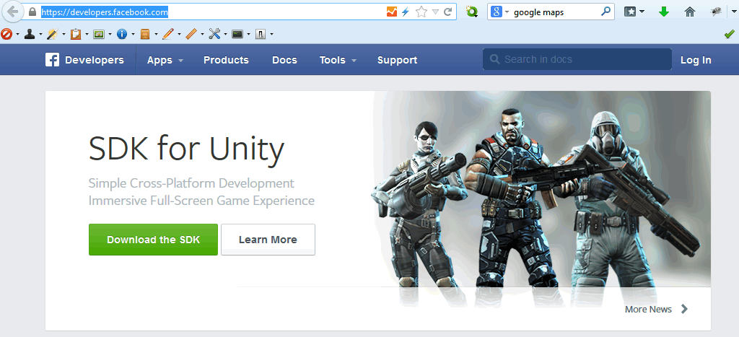Click the Images picture icon
Viewport: 739px width, 337px height.
[x=98, y=34]
